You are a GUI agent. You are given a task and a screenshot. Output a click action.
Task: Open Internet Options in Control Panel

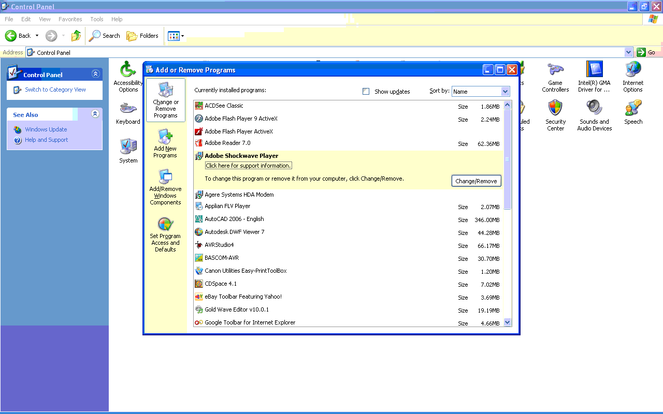633,77
